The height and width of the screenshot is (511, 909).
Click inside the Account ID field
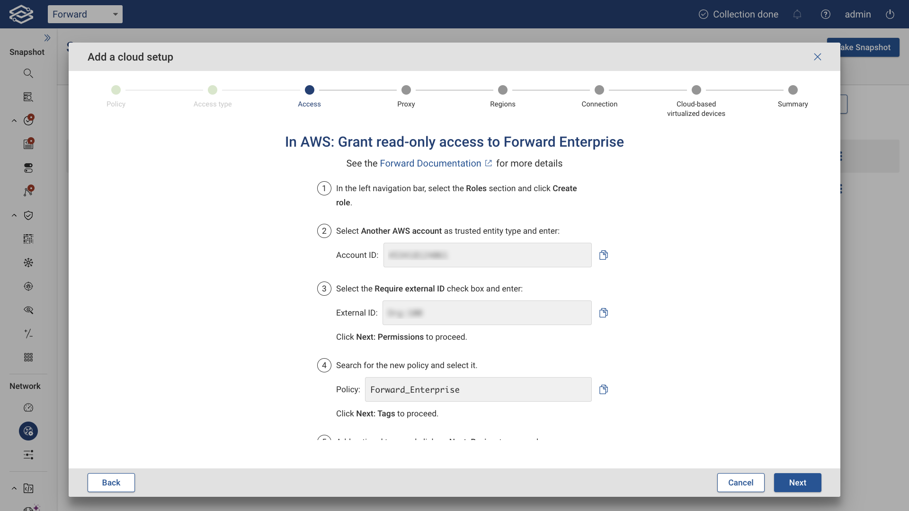[x=487, y=255]
